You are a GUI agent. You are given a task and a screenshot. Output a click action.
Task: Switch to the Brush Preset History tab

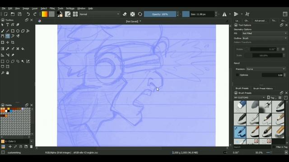point(263,89)
